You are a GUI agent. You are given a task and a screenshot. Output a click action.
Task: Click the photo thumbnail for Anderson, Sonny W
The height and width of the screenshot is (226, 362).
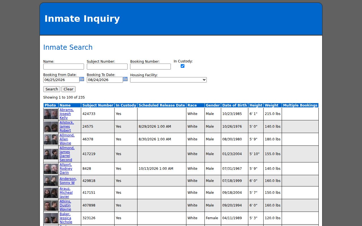click(x=51, y=181)
